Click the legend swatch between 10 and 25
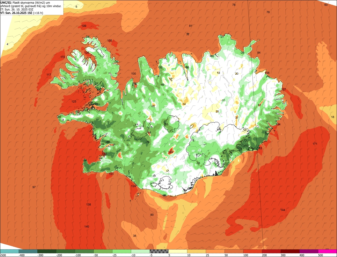 click(196, 251)
